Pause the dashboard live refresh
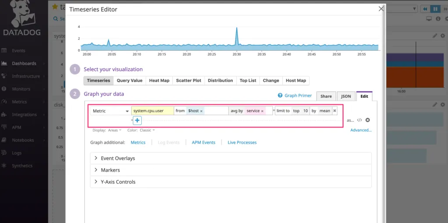The width and height of the screenshot is (448, 223). 435,9
